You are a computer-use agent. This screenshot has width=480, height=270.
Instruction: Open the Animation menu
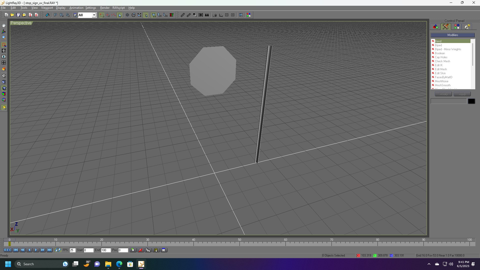click(x=76, y=8)
